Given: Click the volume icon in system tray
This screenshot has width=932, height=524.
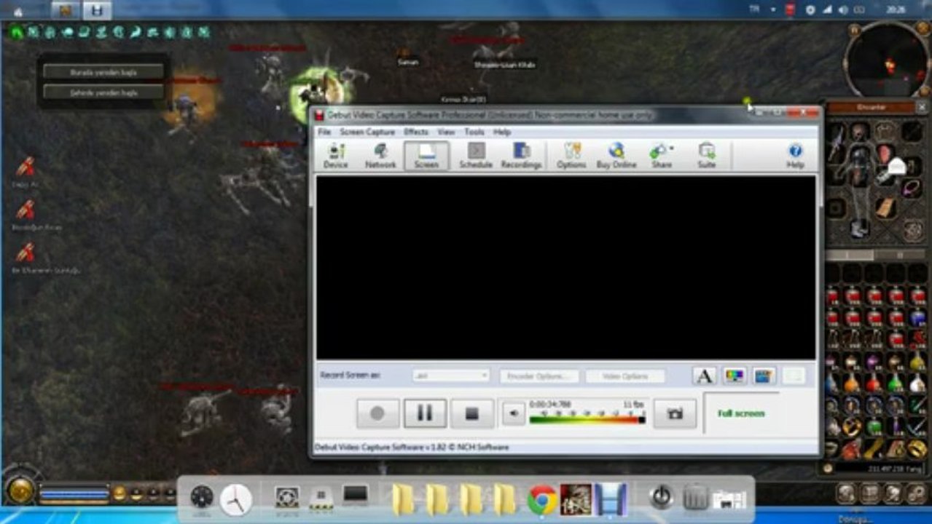Looking at the screenshot, I should point(843,9).
